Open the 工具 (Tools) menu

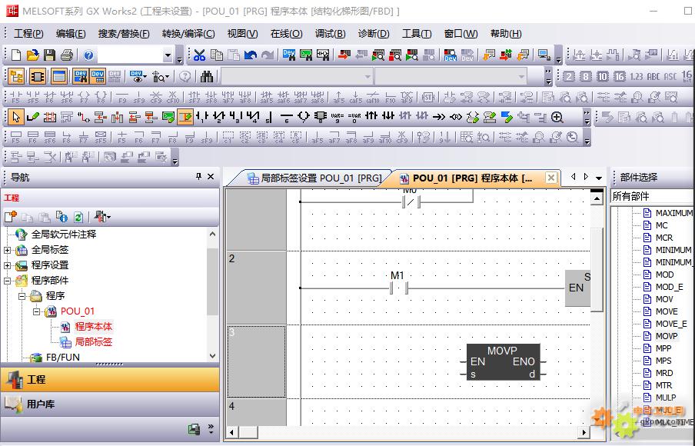click(417, 34)
